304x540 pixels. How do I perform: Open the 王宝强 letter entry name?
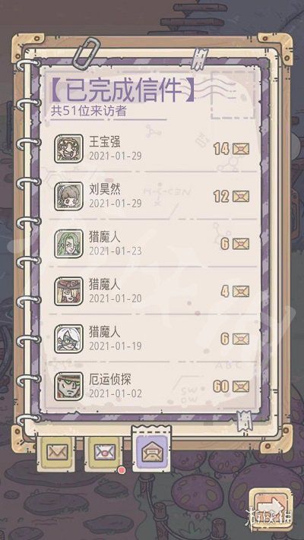[x=105, y=142]
